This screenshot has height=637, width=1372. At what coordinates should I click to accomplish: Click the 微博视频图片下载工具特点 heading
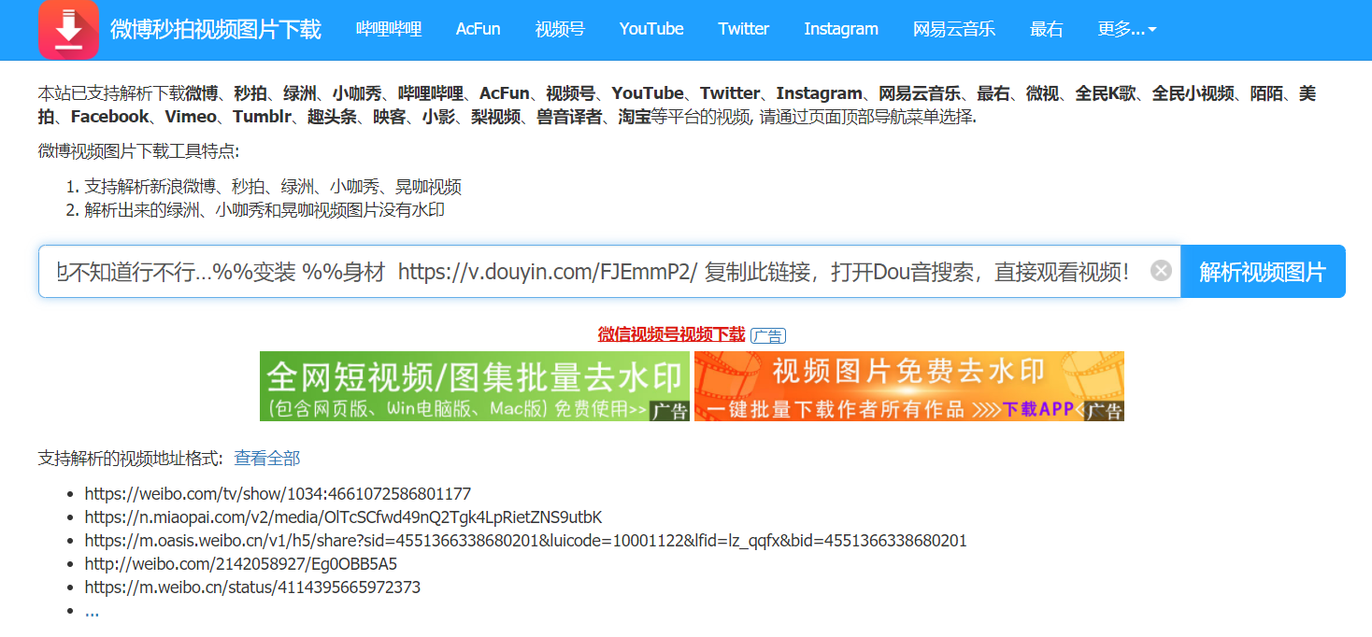pos(138,151)
